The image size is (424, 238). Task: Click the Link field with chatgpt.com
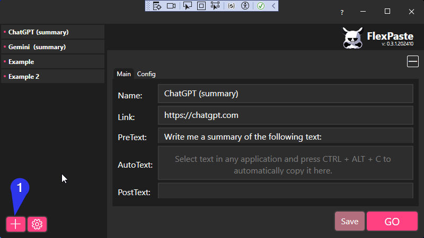(285, 115)
